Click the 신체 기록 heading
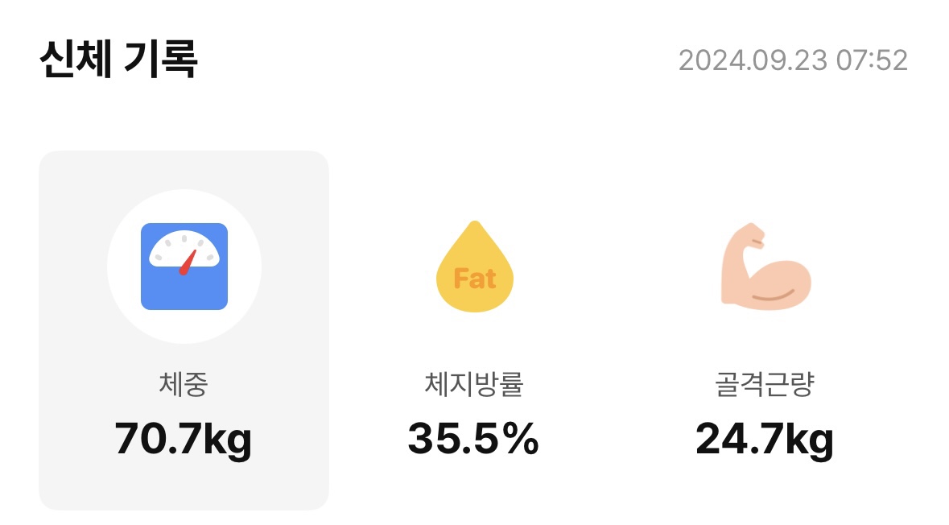Image resolution: width=949 pixels, height=525 pixels. [118, 59]
